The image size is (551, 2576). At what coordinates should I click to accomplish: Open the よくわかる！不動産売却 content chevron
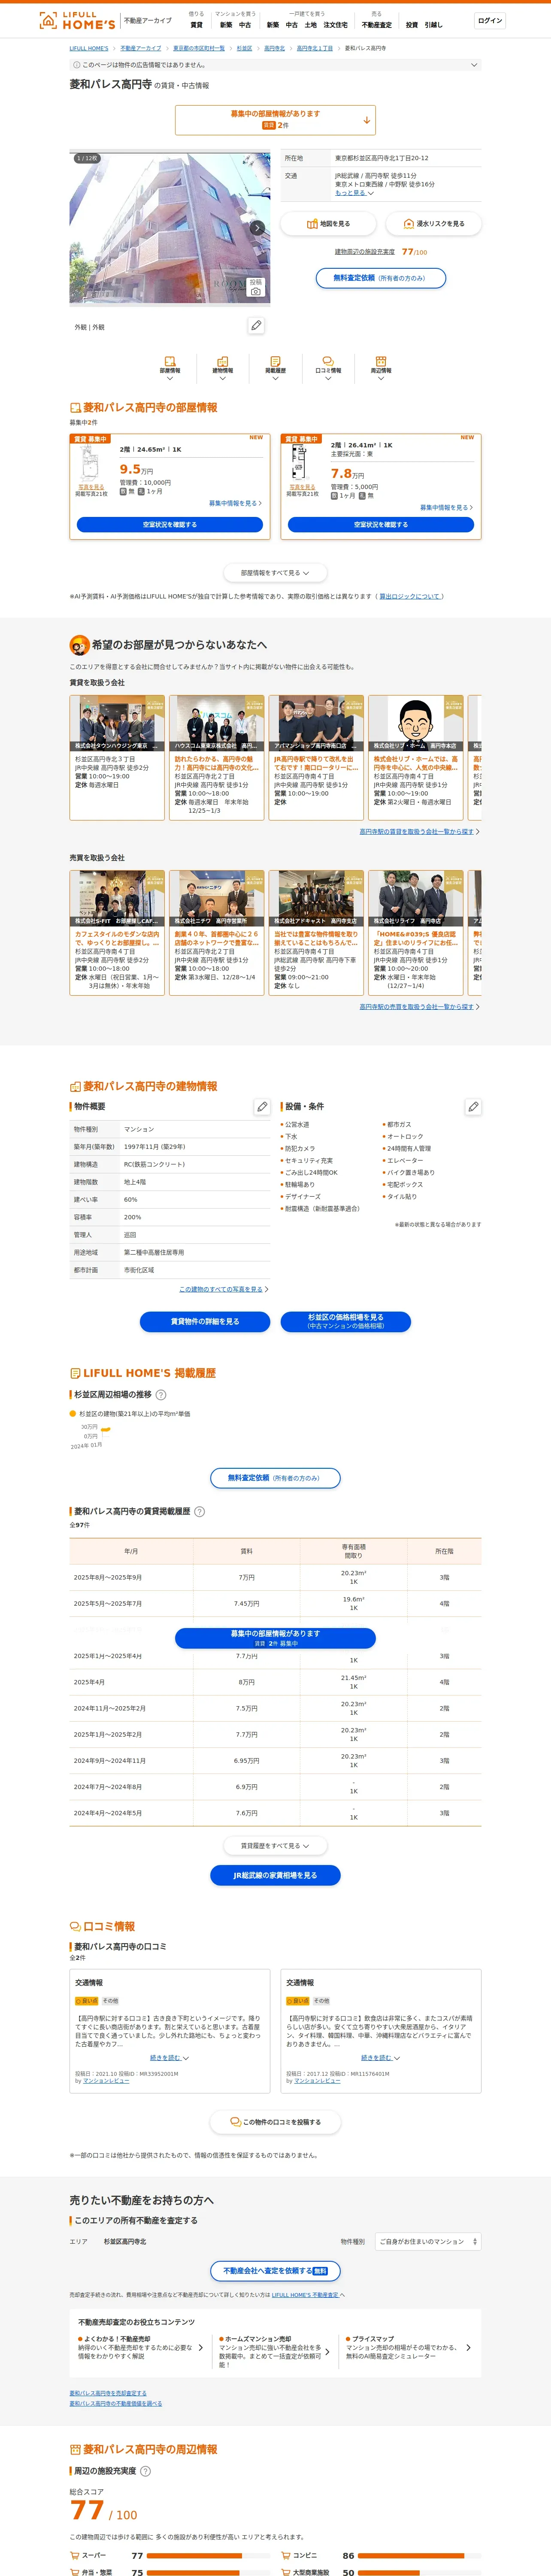(200, 2347)
